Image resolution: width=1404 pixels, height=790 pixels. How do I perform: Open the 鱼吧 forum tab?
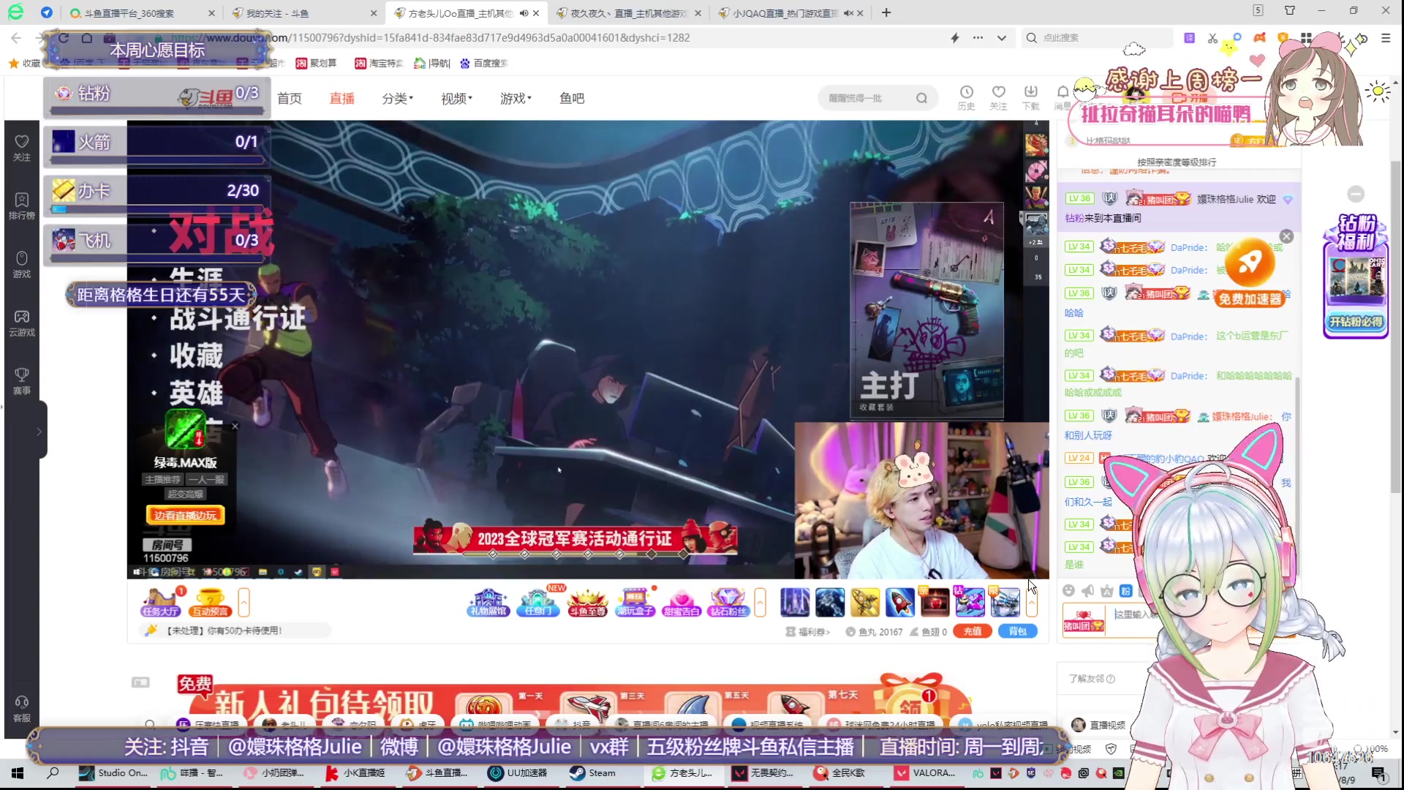point(572,98)
